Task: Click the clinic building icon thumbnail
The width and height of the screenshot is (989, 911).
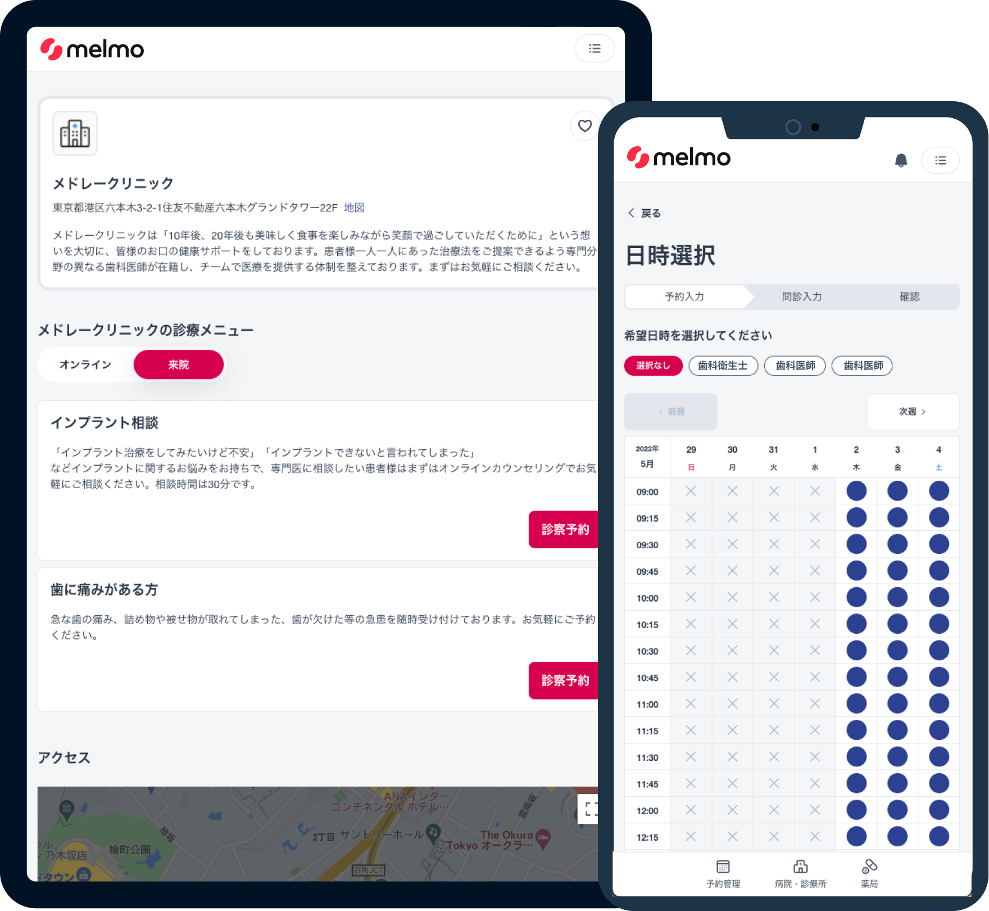Action: (75, 133)
